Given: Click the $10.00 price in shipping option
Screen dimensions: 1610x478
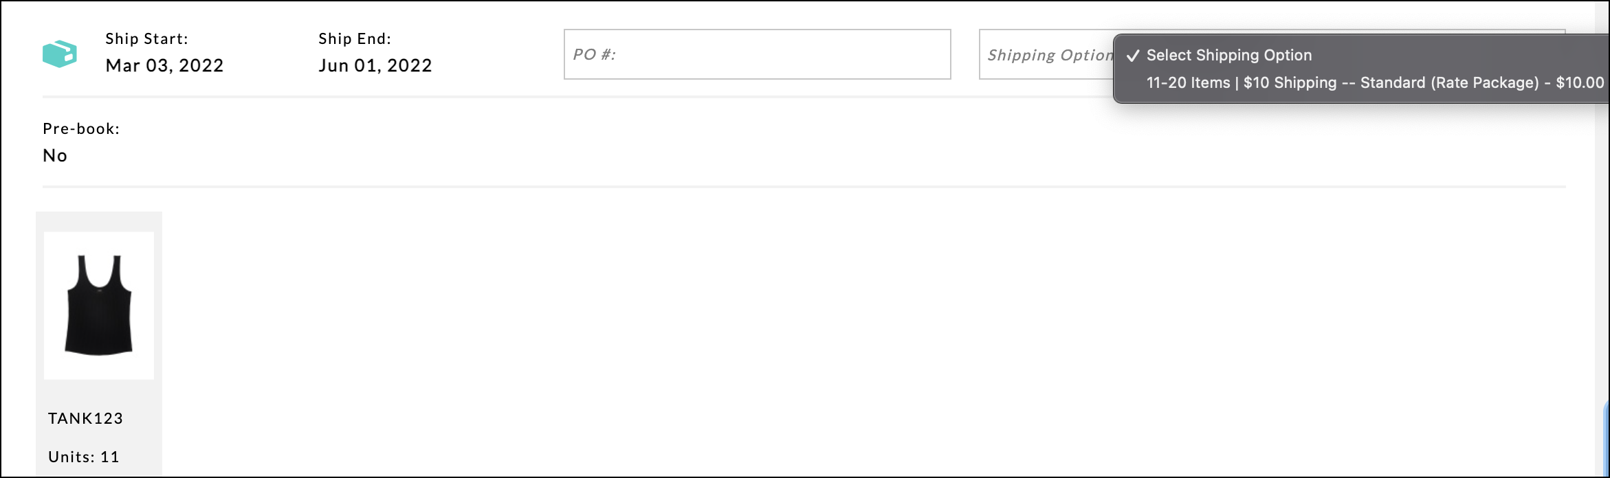Looking at the screenshot, I should (x=1580, y=83).
